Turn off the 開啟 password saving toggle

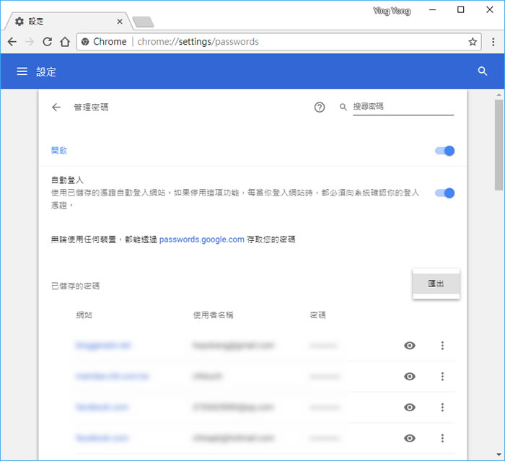[445, 151]
